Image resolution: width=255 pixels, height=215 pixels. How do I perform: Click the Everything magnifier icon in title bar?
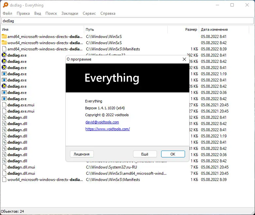tap(6, 5)
